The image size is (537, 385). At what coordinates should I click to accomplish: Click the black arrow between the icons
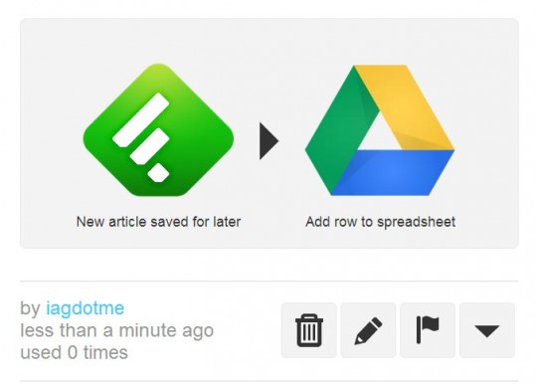(x=268, y=141)
